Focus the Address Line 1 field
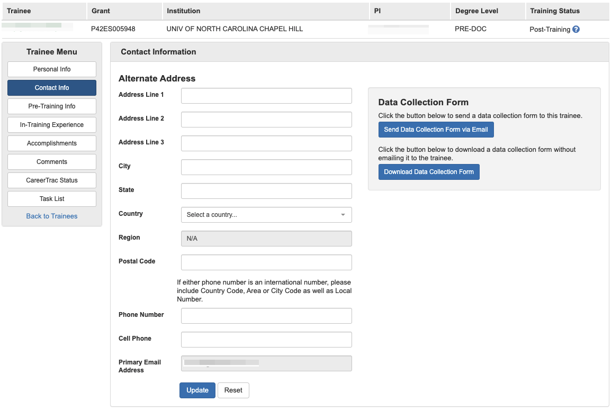The image size is (612, 411). tap(266, 96)
